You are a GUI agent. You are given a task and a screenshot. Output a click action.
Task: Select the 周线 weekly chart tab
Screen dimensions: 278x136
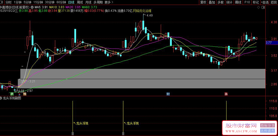[80, 2]
